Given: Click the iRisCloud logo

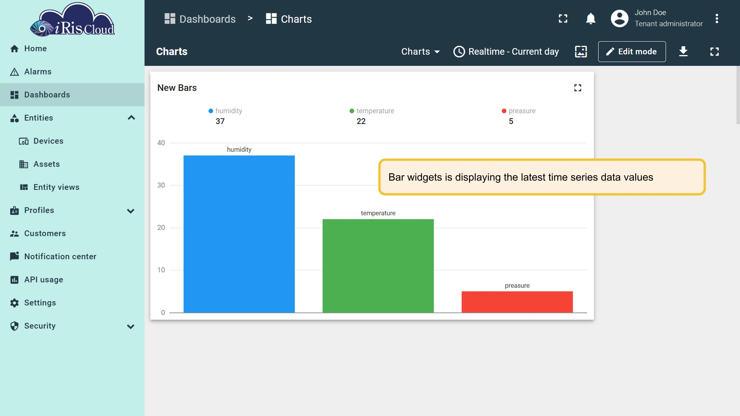Looking at the screenshot, I should click(72, 19).
